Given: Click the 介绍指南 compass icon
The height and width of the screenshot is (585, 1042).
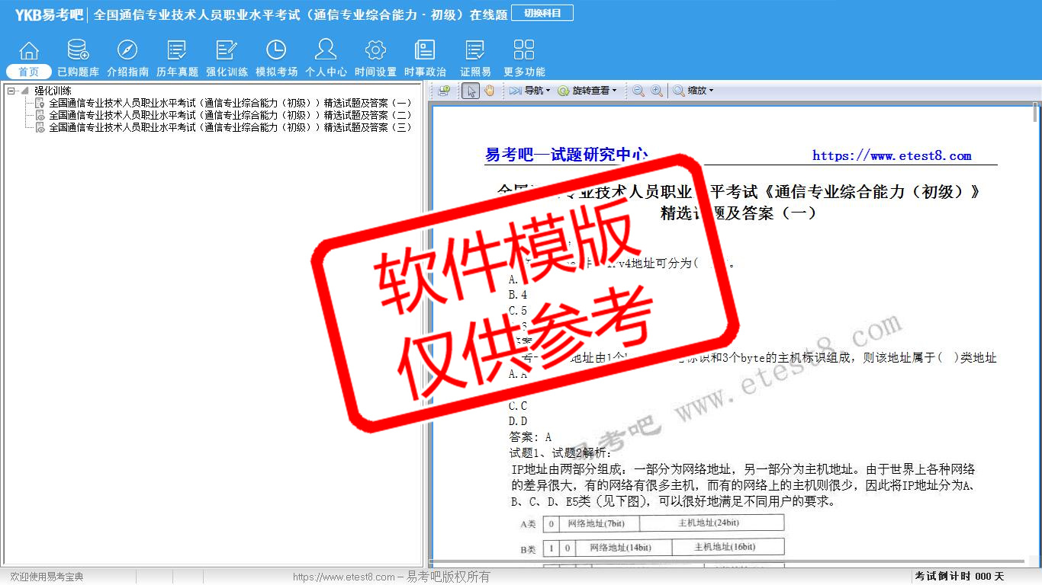Looking at the screenshot, I should [x=127, y=50].
